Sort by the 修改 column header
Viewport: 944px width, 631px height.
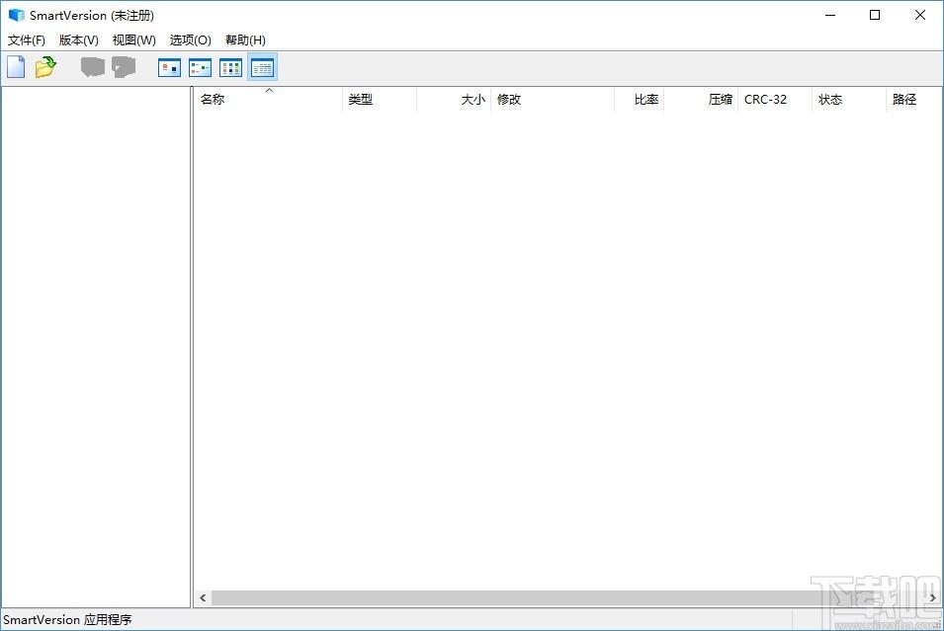(x=553, y=100)
